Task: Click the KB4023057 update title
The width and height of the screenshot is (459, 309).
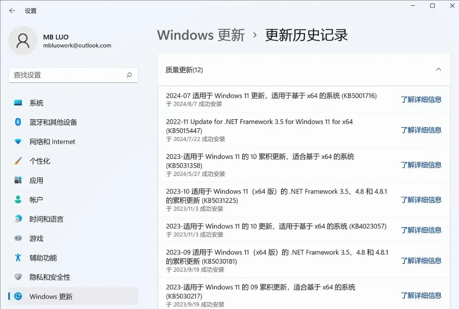Action: [x=276, y=226]
